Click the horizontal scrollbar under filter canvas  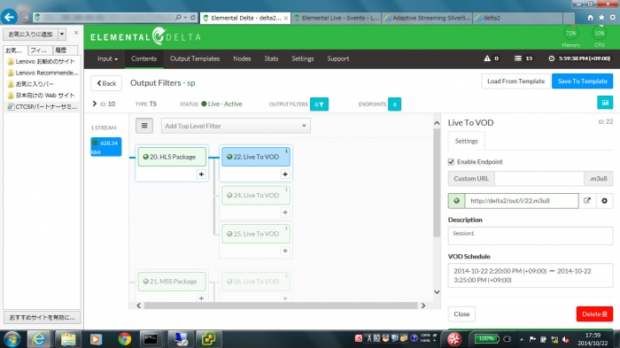[x=281, y=305]
